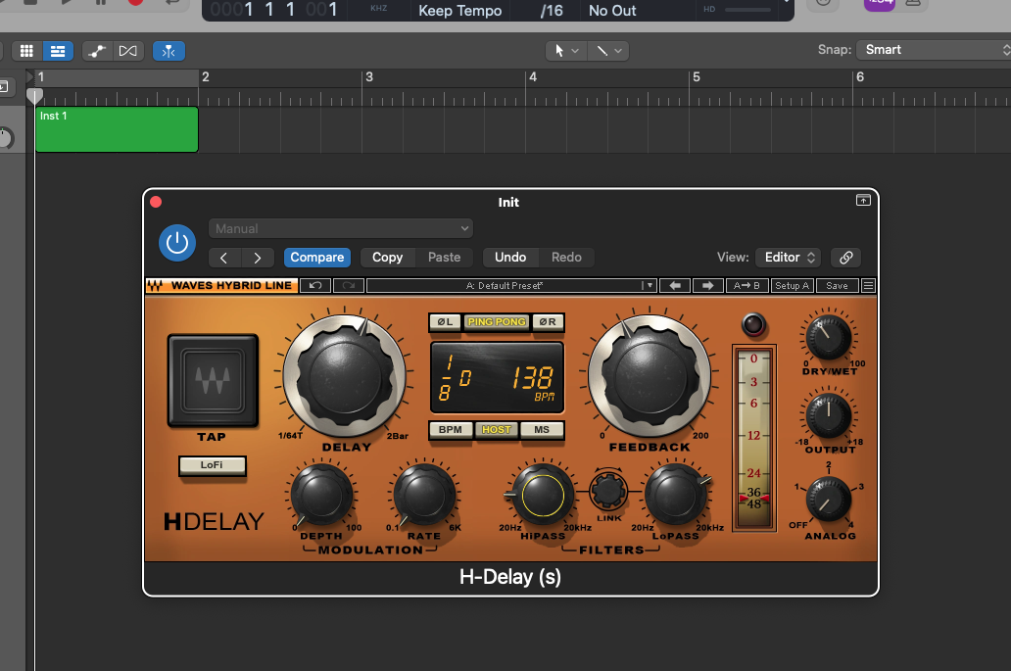Select the grid view icon
Viewport: 1011px width, 671px height.
[26, 51]
